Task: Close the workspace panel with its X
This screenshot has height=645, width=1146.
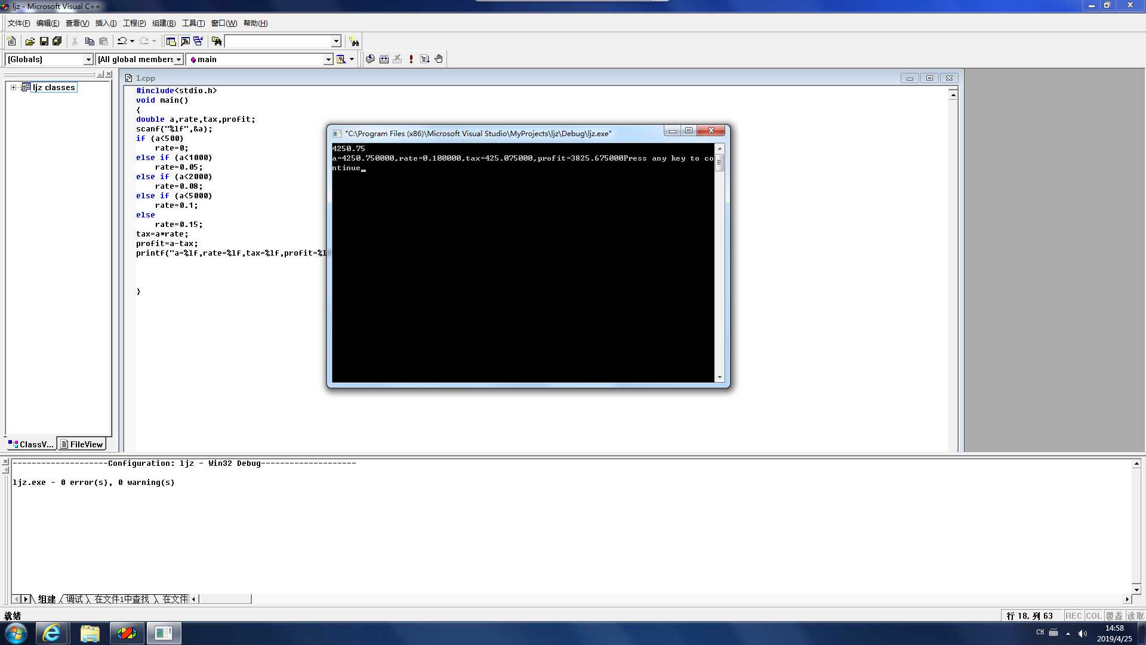Action: click(109, 75)
